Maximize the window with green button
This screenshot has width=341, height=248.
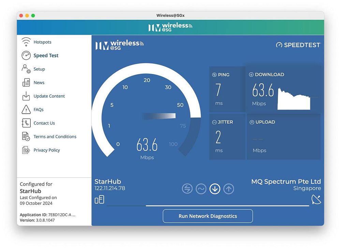33,15
